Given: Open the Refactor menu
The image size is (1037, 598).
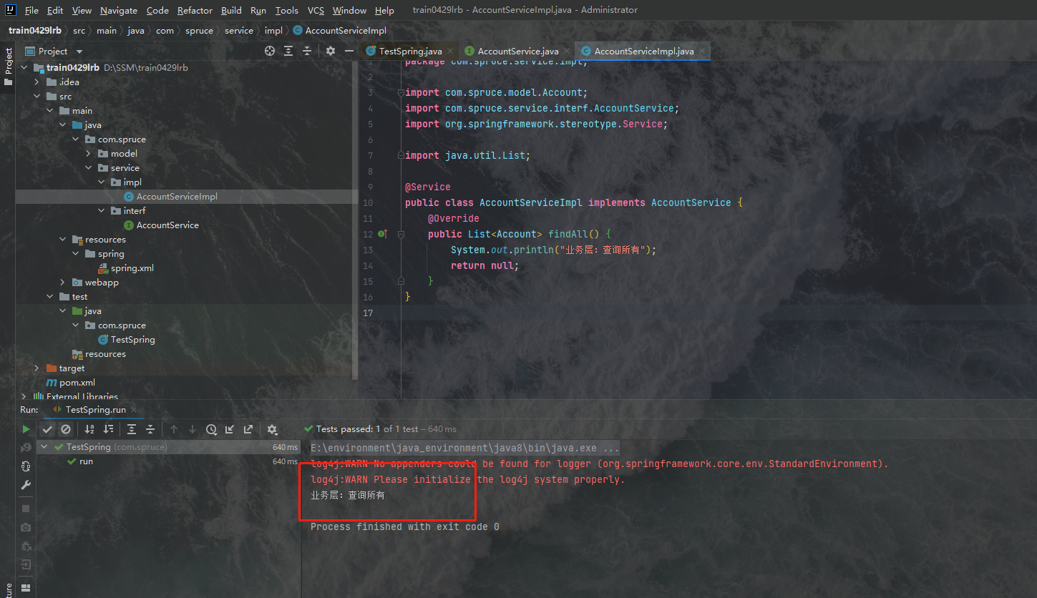Looking at the screenshot, I should tap(195, 10).
